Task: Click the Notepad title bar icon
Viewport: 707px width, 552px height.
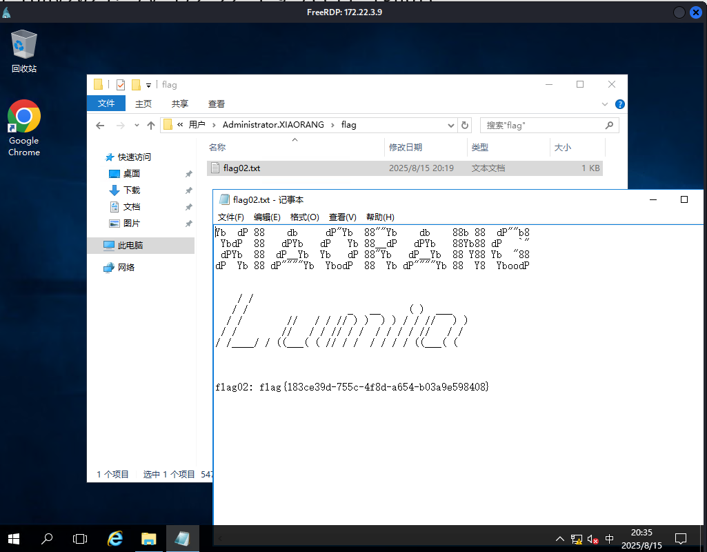Action: 224,200
